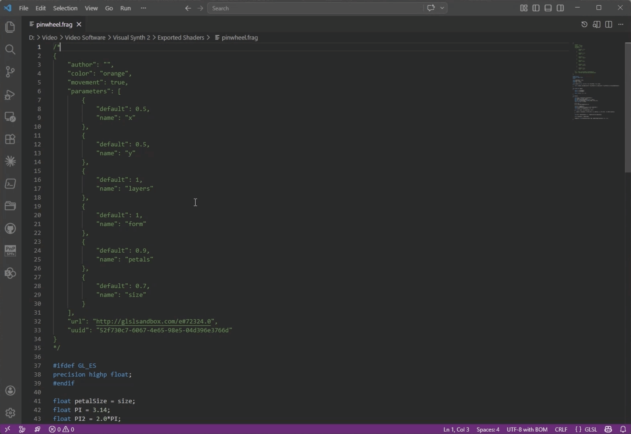Open the starburst extension icon in activity bar
The width and height of the screenshot is (631, 434).
[10, 161]
